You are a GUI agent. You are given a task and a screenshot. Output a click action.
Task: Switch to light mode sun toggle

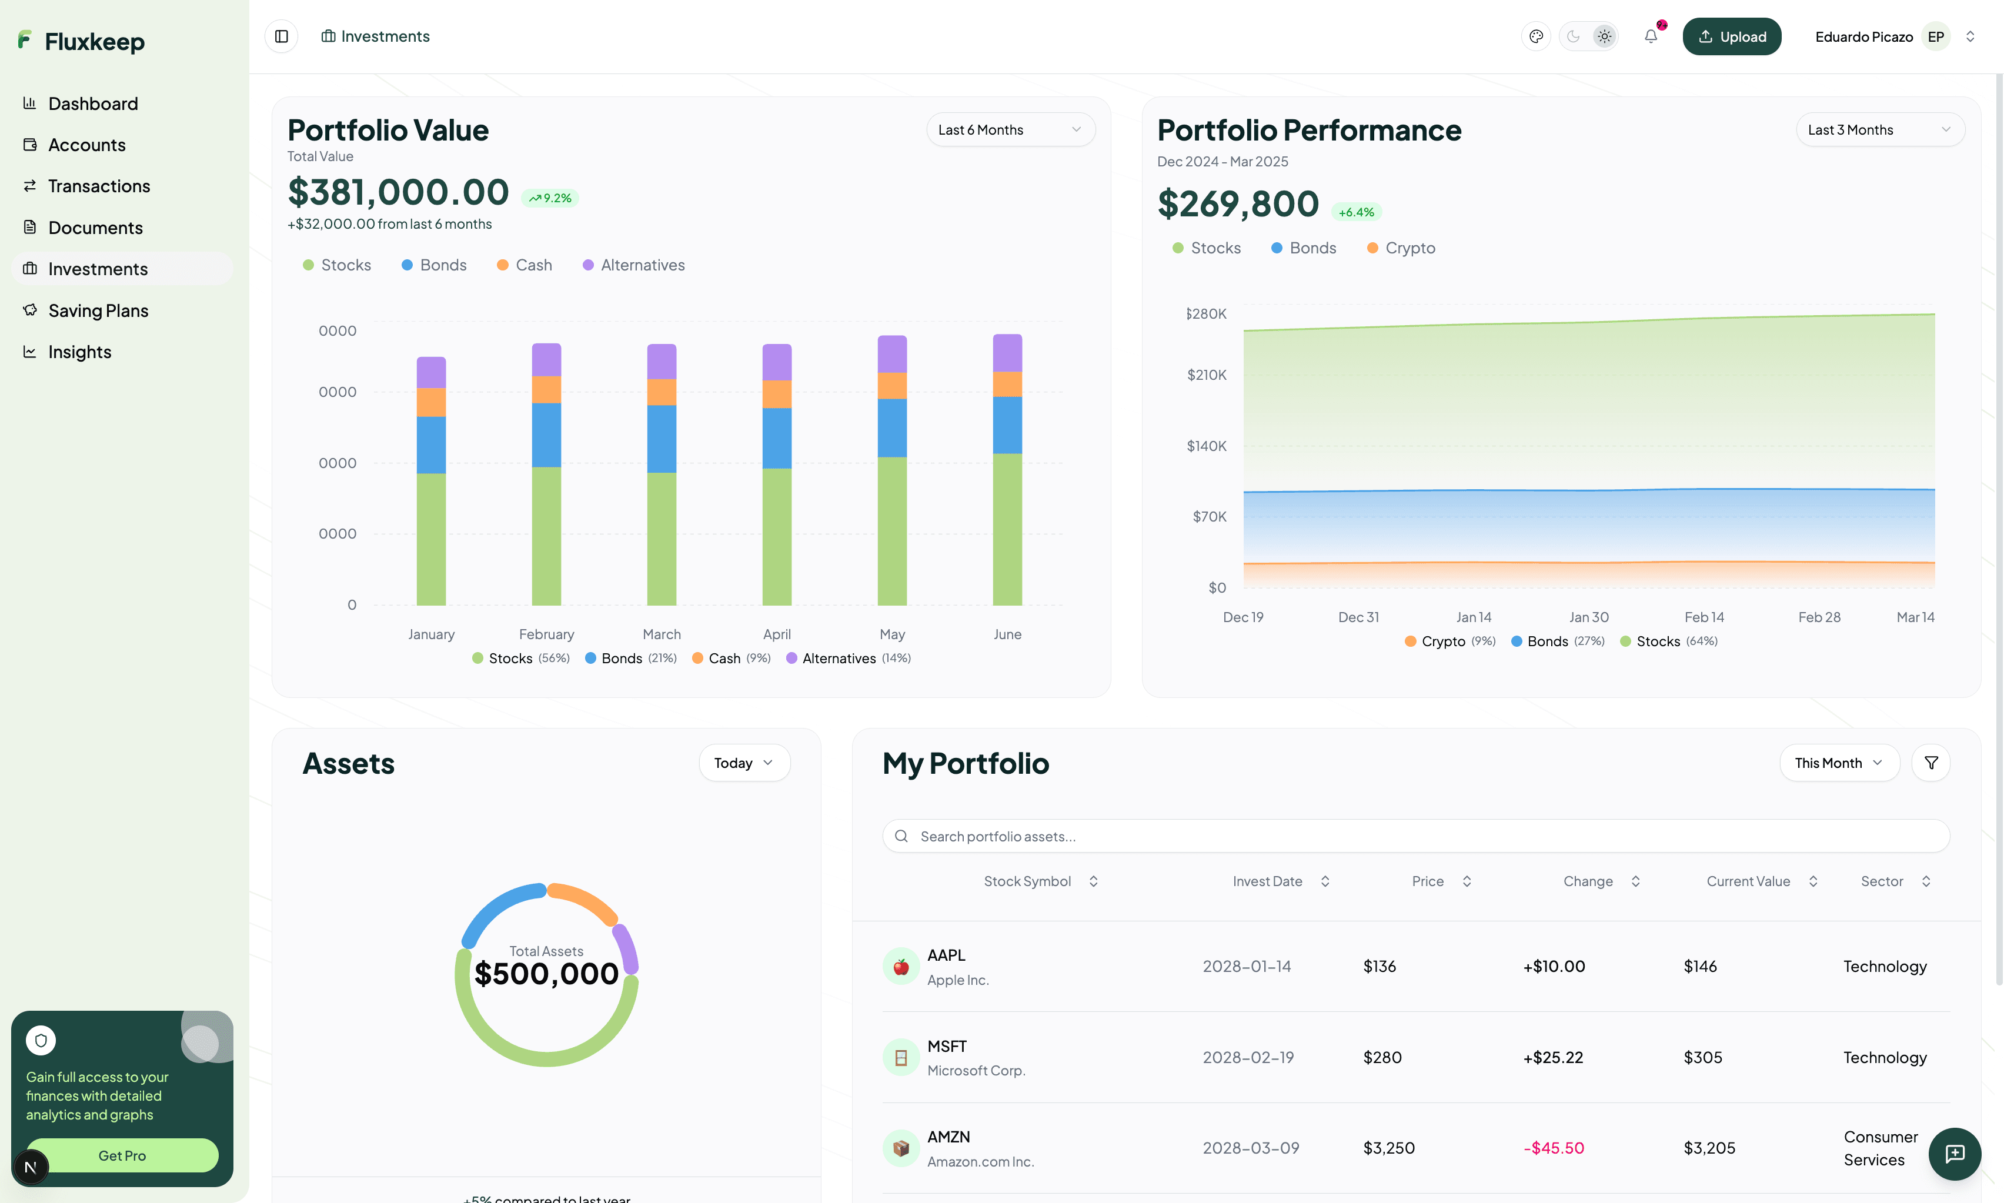(1604, 36)
